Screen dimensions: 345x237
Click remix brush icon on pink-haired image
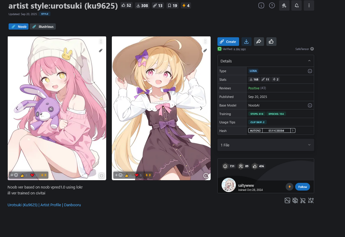click(x=101, y=51)
